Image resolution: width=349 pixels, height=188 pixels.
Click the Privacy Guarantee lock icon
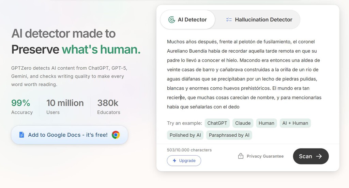[x=241, y=156]
